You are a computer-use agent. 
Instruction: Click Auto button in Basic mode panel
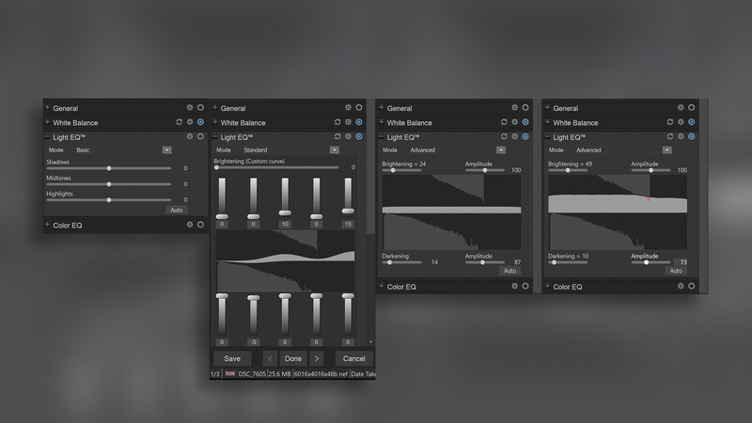click(x=176, y=210)
